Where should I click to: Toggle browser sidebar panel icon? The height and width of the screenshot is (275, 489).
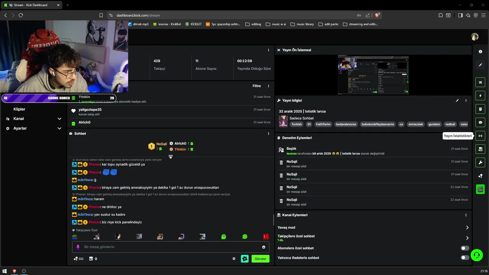click(460, 15)
